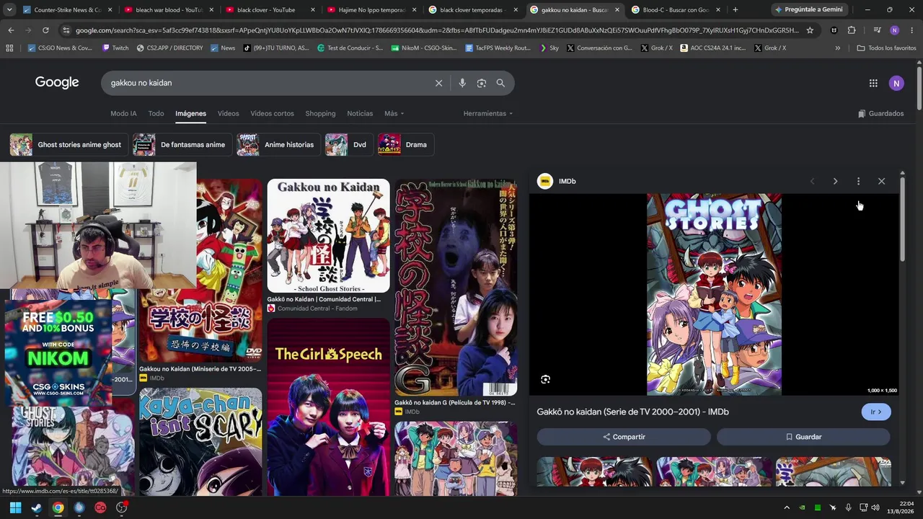Show the hidden bookmarks overflow chevron
This screenshot has height=519, width=923.
pyautogui.click(x=837, y=48)
